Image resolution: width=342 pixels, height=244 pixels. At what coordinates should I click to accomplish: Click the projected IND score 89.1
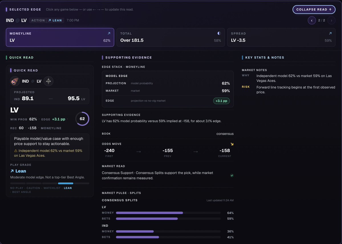coord(28,98)
